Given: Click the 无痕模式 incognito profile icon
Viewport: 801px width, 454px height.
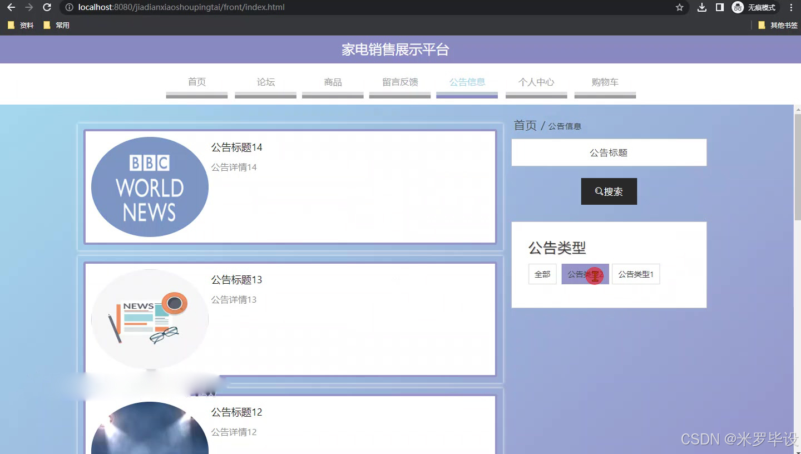Looking at the screenshot, I should pyautogui.click(x=738, y=8).
